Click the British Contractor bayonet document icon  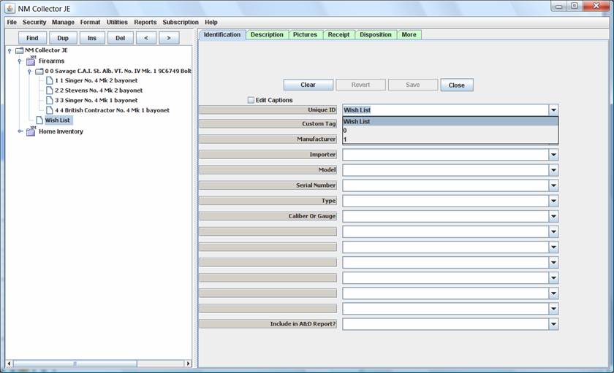49,111
